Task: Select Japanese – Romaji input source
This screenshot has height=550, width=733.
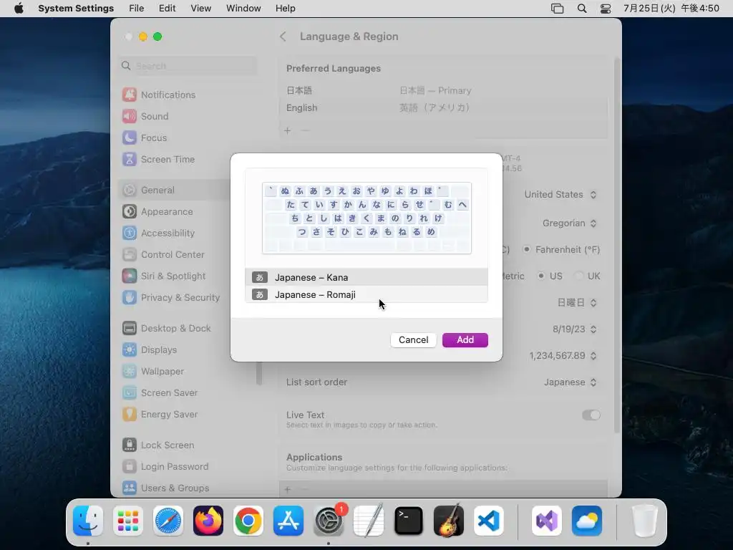Action: [x=366, y=294]
